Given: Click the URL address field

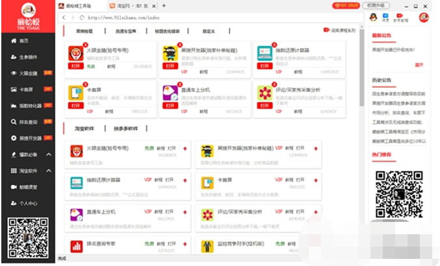Looking at the screenshot, I should (211, 18).
